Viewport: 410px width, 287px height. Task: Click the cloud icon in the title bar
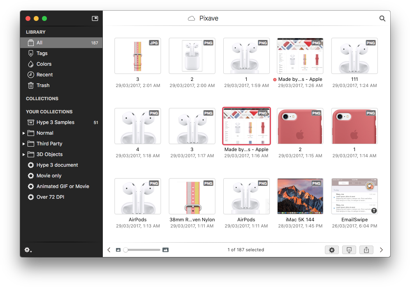192,18
